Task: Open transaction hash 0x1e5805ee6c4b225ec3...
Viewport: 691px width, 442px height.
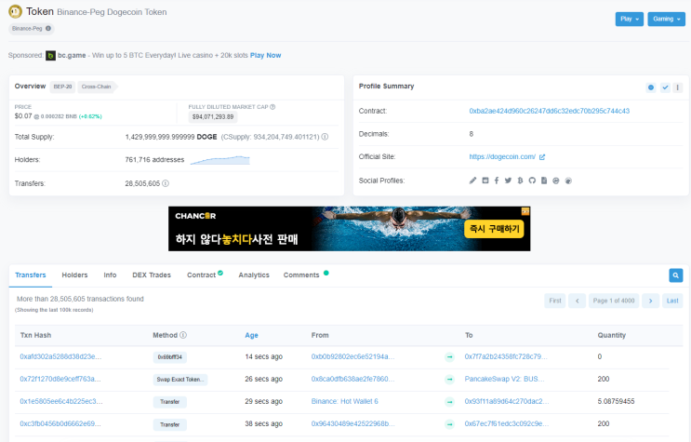Action: coord(61,402)
